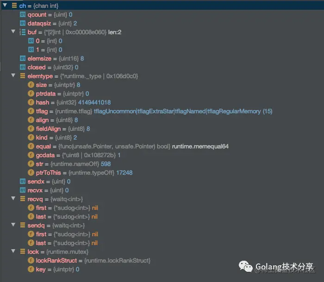Click the field icon next to hash

pyautogui.click(x=31, y=102)
